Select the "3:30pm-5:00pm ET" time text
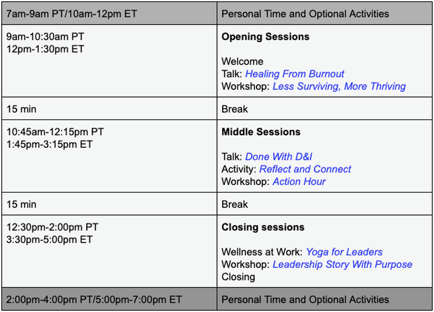 point(49,240)
